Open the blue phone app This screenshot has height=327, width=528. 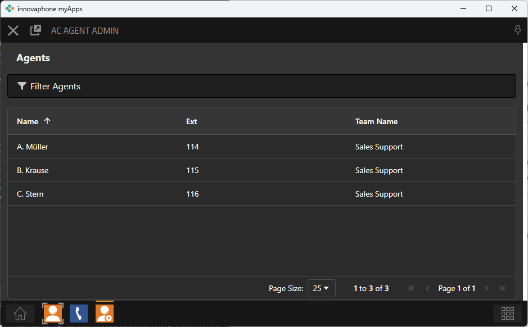point(79,314)
